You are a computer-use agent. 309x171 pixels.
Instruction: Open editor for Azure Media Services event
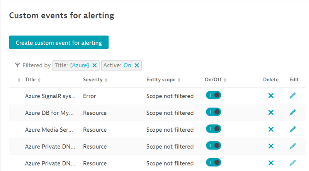point(293,129)
